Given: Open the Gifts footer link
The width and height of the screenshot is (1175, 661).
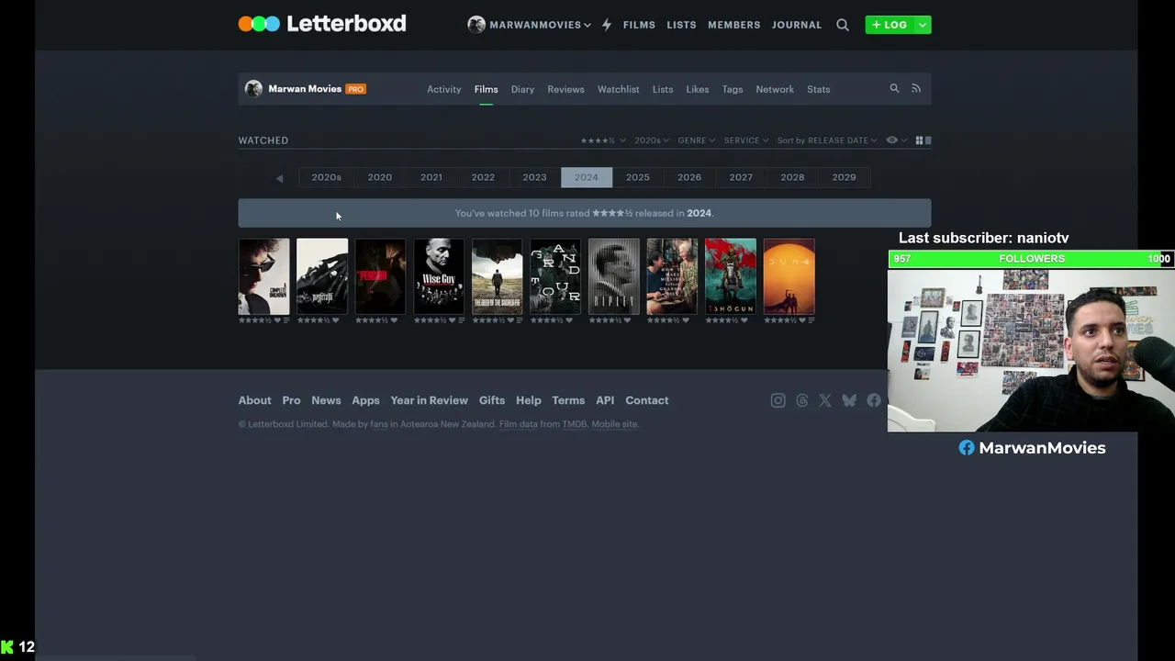Looking at the screenshot, I should 492,400.
